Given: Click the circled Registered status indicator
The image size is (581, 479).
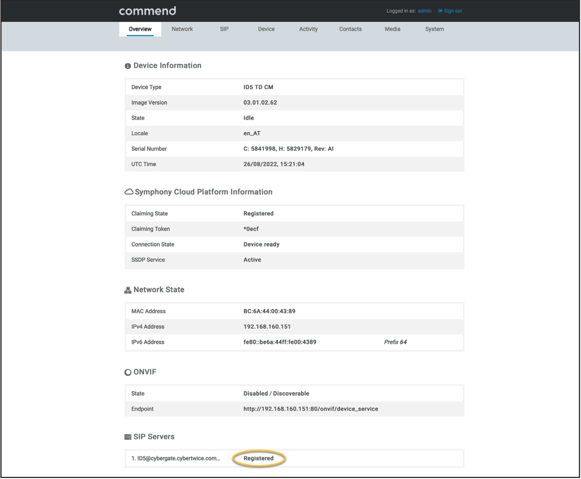Looking at the screenshot, I should pos(259,459).
